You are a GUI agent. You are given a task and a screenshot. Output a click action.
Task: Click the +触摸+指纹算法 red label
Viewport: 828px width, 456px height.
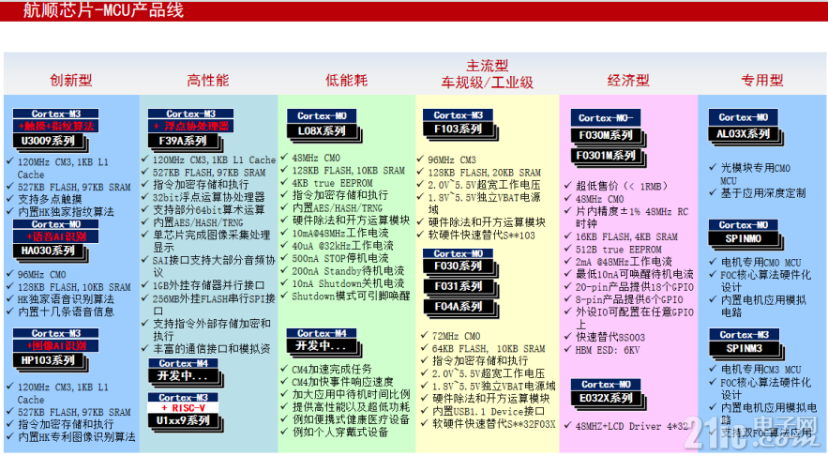(x=56, y=127)
